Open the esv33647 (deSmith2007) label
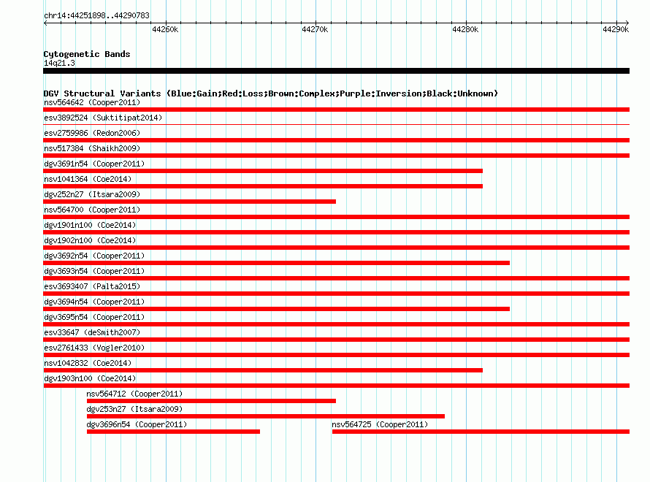The width and height of the screenshot is (650, 482). 92,332
